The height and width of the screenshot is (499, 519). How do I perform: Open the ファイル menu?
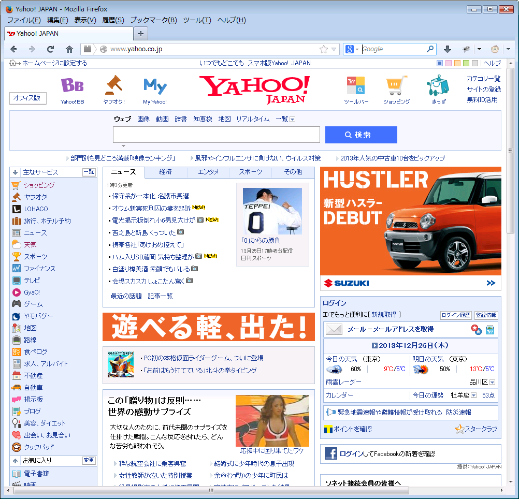point(24,20)
